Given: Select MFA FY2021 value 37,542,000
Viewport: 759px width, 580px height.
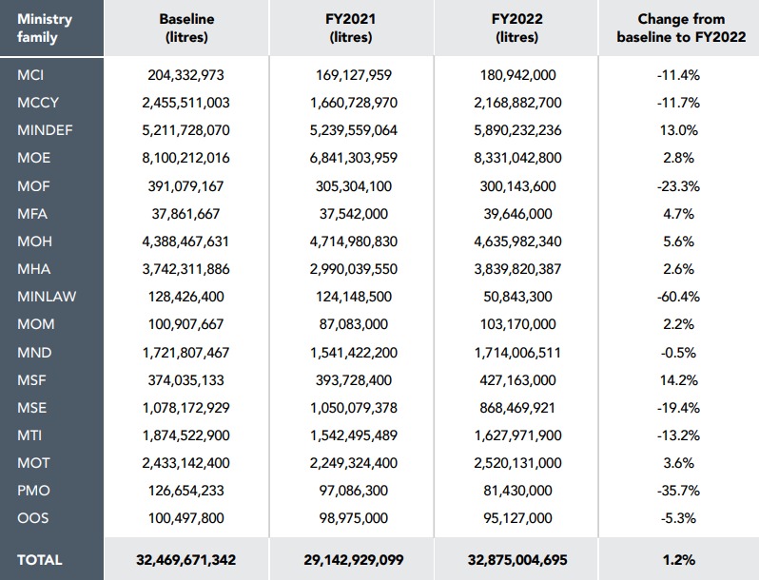Looking at the screenshot, I should (x=354, y=214).
